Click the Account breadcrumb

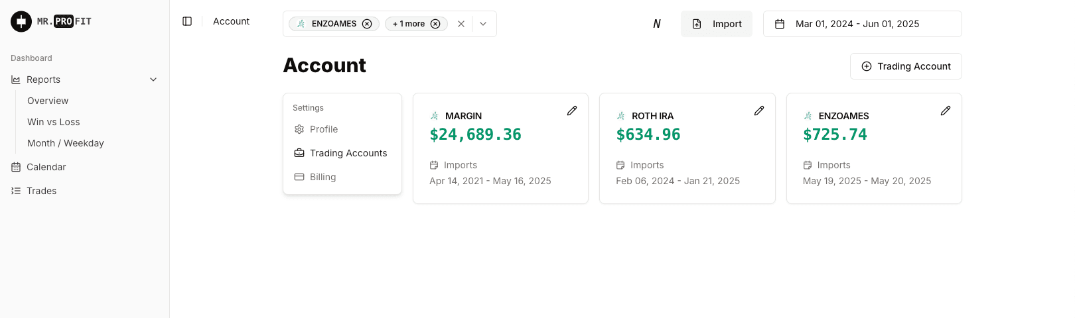pyautogui.click(x=231, y=21)
